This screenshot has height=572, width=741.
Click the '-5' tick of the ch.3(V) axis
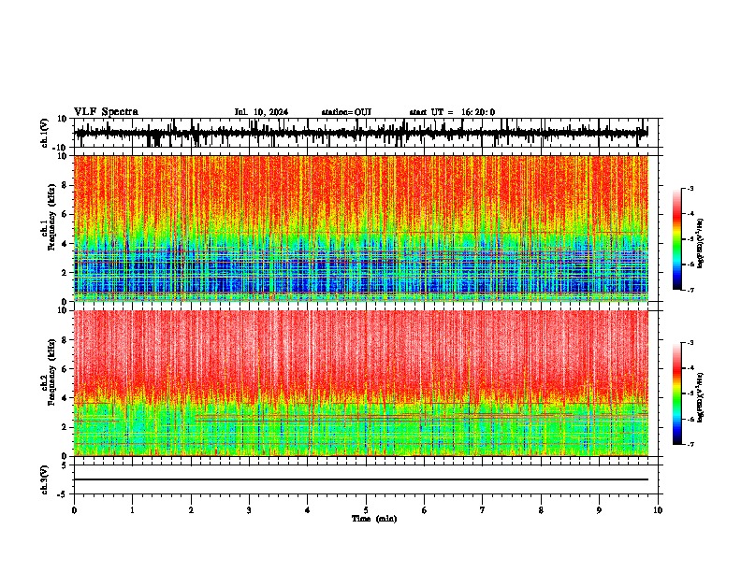click(63, 494)
